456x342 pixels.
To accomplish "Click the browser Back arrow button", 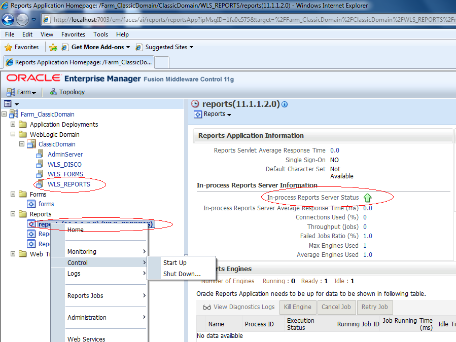I will click(x=8, y=20).
